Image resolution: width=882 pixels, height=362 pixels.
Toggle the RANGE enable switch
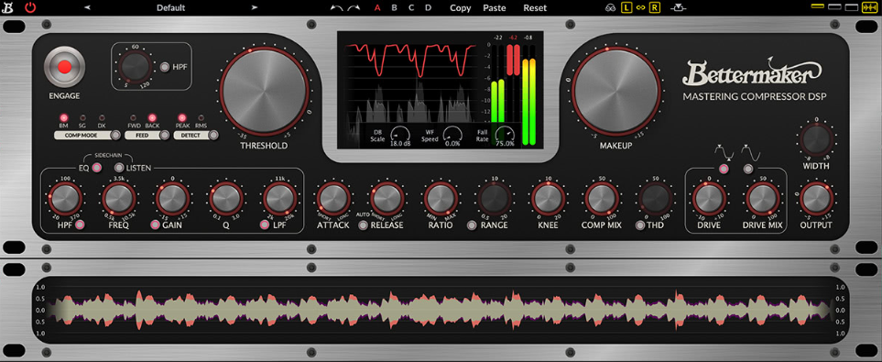(472, 225)
